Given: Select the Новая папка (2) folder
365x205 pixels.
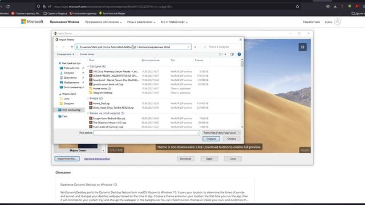Looking at the screenshot, I should point(100,89).
